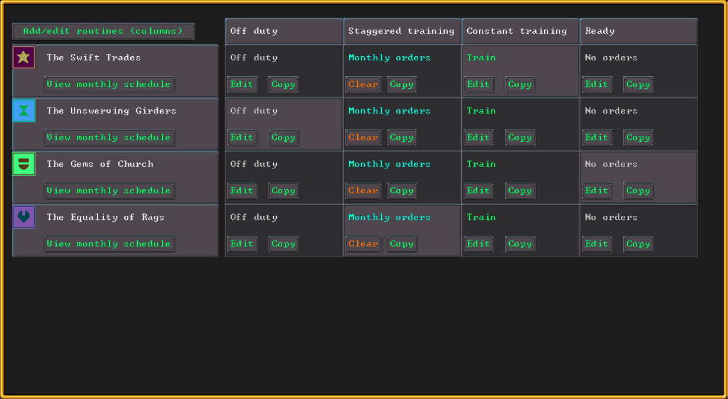728x399 pixels.
Task: Click the Unswerving Girders hourglass squad emblem
Action: pos(24,111)
